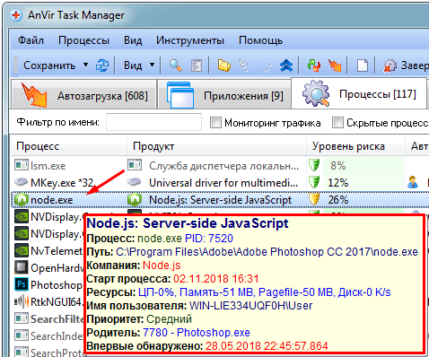Open the Инструменты menu
Viewport: 429px width, 357px height.
pyautogui.click(x=190, y=40)
